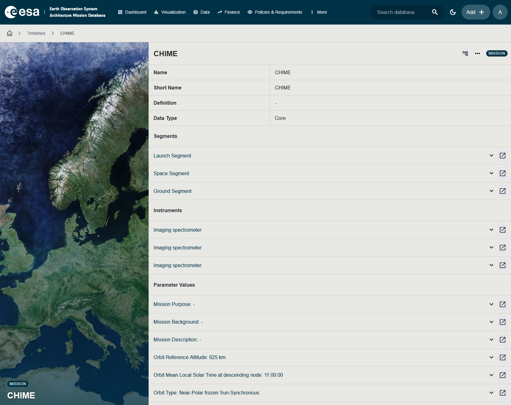Open Orbit Type external link icon
511x405 pixels.
click(503, 393)
